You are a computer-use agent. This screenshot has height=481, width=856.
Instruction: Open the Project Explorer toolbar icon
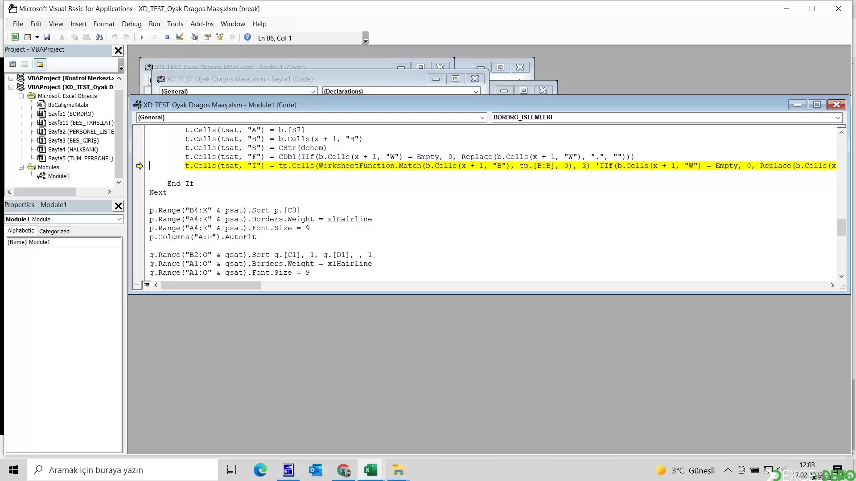[x=195, y=37]
